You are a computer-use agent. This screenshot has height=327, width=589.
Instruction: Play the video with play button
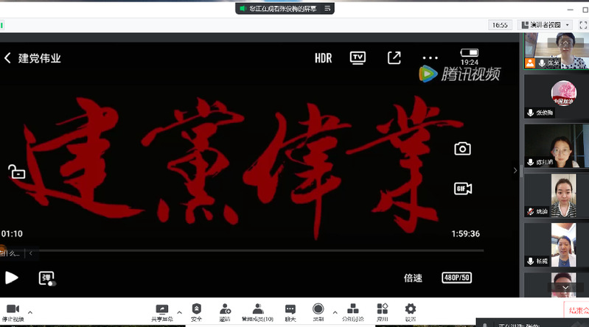[x=12, y=278]
